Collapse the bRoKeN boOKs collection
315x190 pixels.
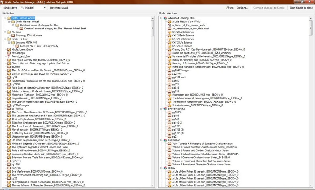(161, 109)
